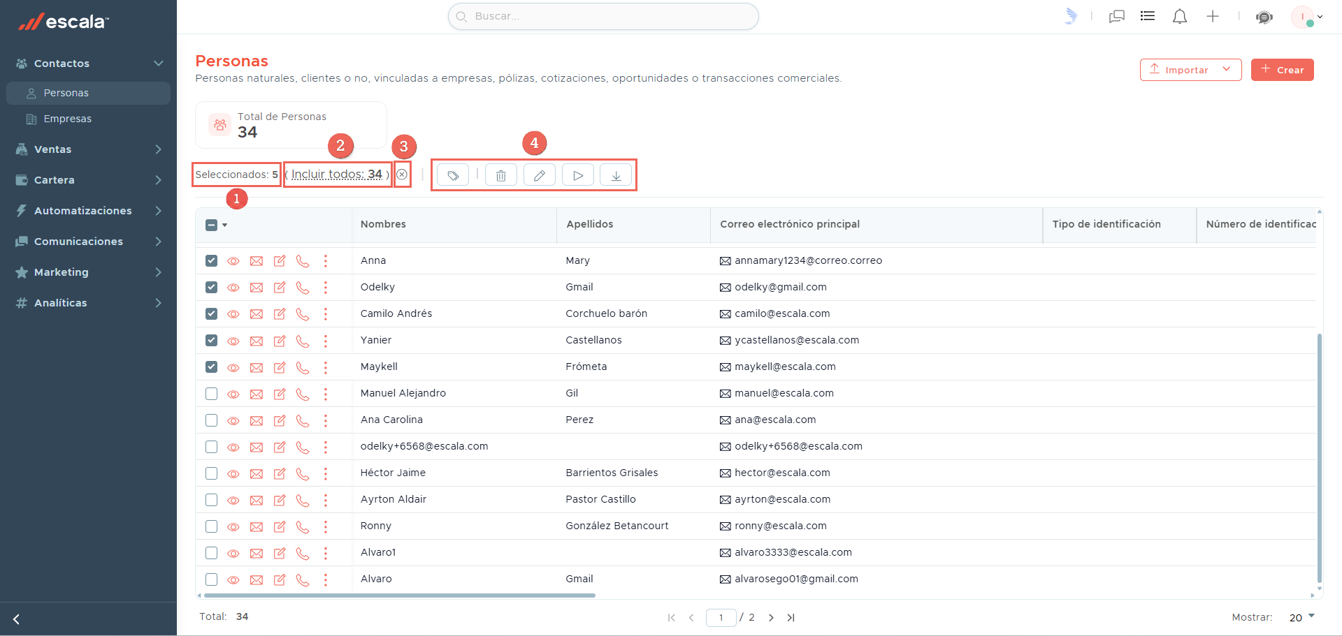Uncheck the Anna row checkbox

[x=212, y=260]
